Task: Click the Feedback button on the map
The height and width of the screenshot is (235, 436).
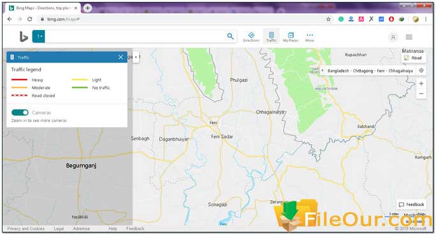Action: coord(411,204)
